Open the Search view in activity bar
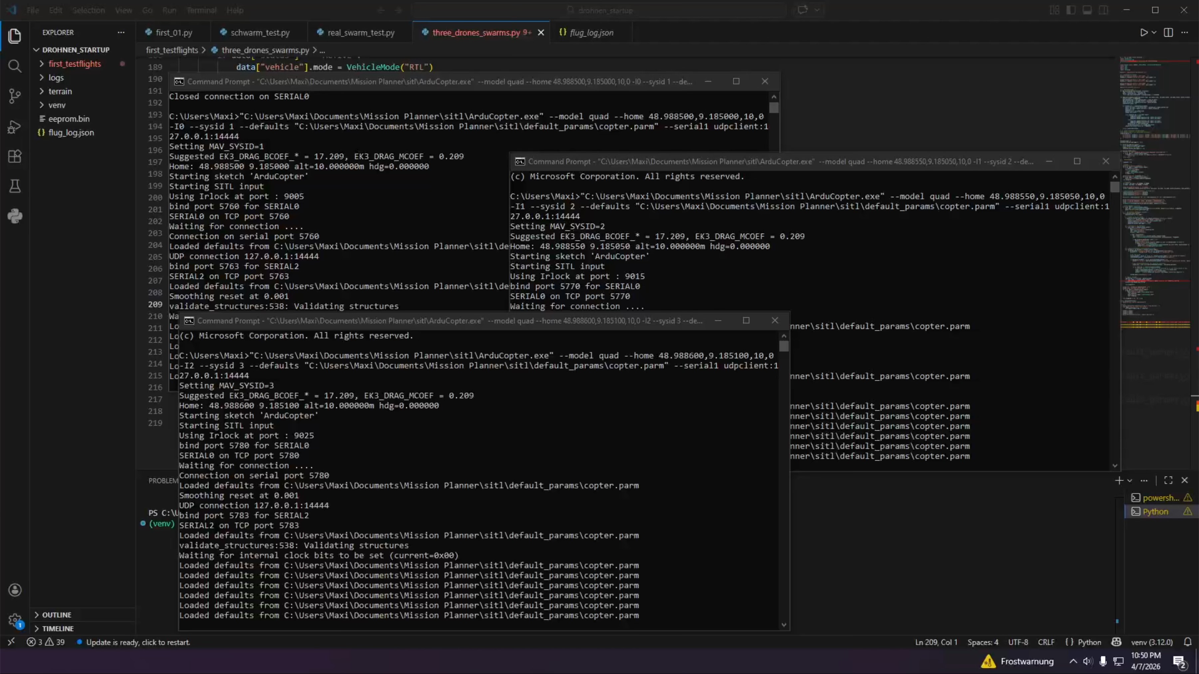 [x=15, y=66]
